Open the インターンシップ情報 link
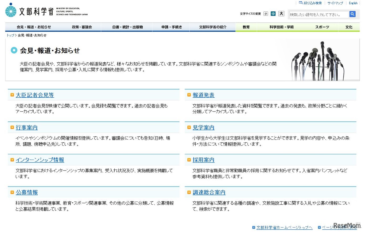This screenshot has height=232, width=365. [40, 160]
